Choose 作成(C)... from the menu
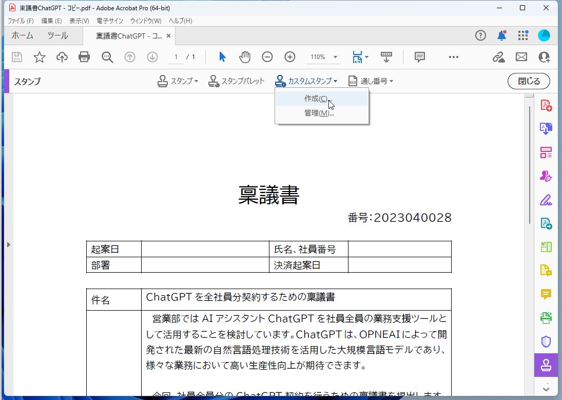Viewport: 562px width, 400px height. [321, 98]
